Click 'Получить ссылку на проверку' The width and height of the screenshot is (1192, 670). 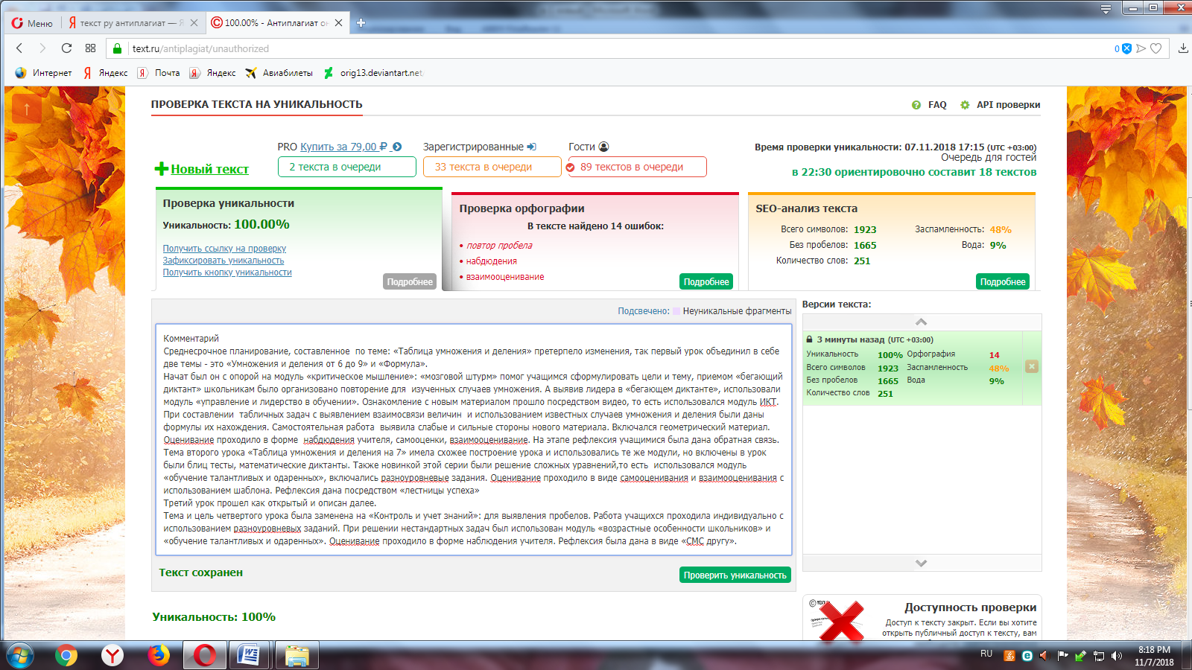224,249
